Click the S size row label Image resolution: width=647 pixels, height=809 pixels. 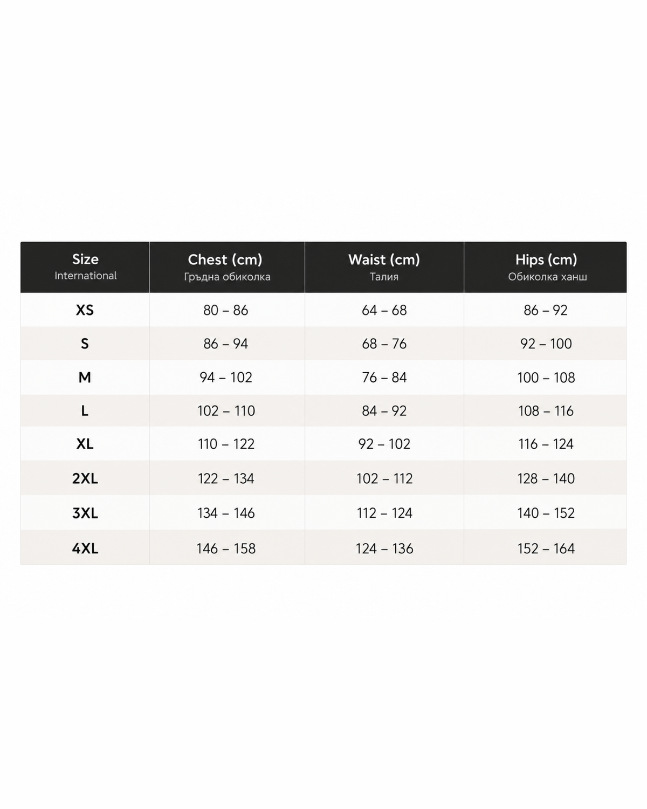pos(85,344)
